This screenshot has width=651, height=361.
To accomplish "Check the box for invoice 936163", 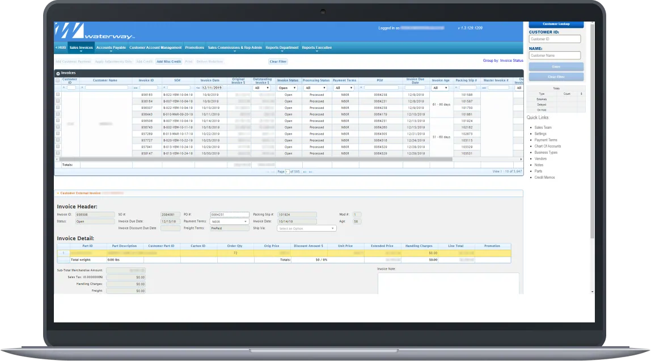I will (x=58, y=94).
